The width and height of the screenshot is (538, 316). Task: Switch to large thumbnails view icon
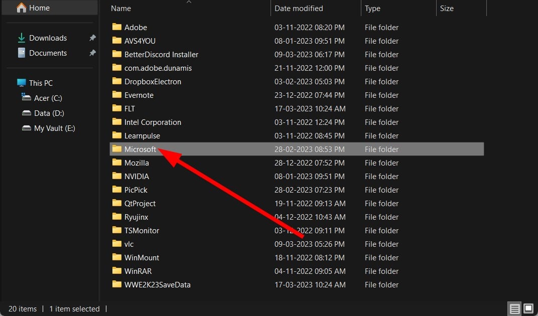pyautogui.click(x=529, y=308)
